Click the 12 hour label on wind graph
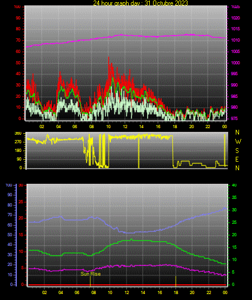Viewport: 252px width, 300px height. pos(125,126)
